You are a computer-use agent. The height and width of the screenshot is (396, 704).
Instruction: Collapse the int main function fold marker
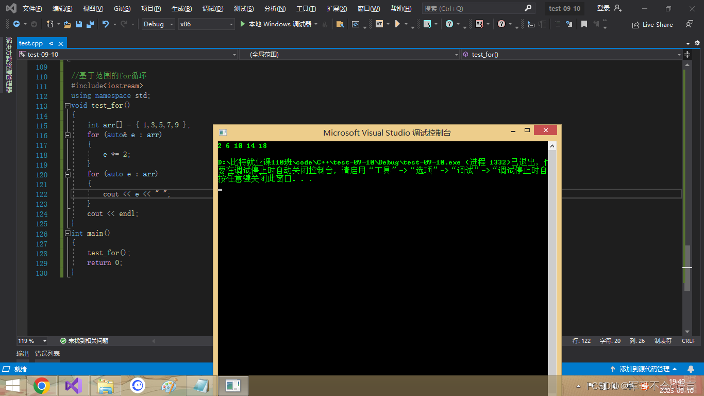tap(68, 234)
